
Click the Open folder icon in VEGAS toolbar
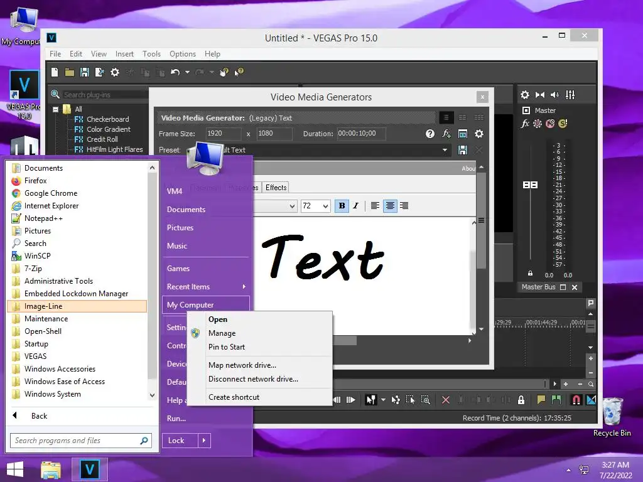click(69, 73)
